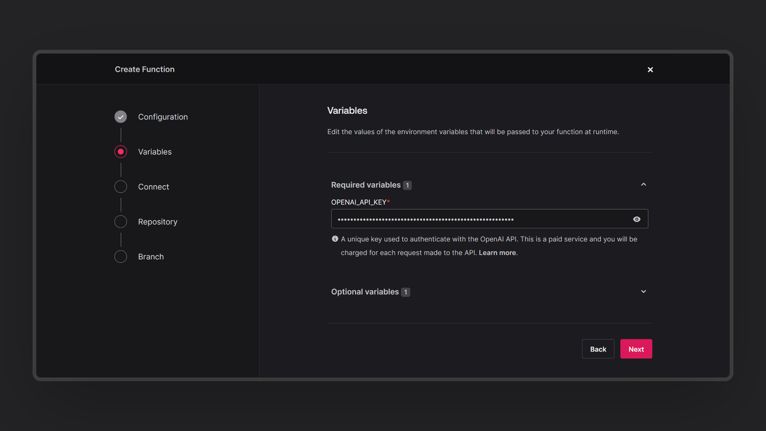Click the Required variables label
The height and width of the screenshot is (431, 766).
point(366,185)
